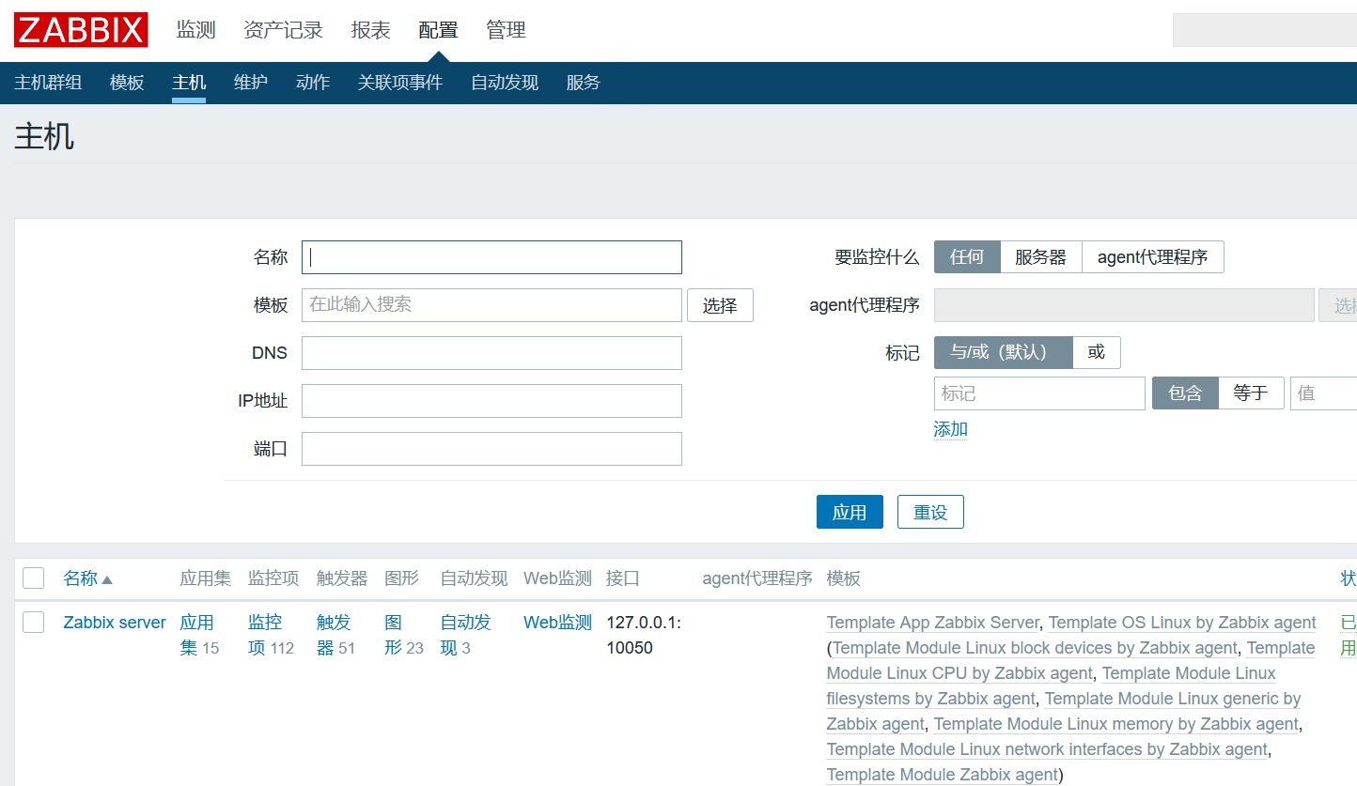Click the 端口 filter input field
Viewport: 1357px width, 786px height.
[x=491, y=449]
